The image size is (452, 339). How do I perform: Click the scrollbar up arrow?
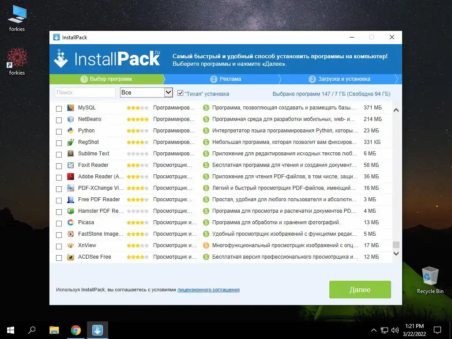point(396,110)
